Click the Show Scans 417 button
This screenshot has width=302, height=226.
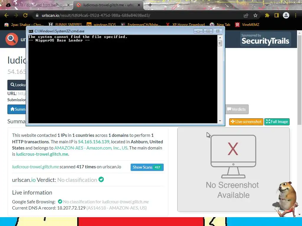pos(147,167)
